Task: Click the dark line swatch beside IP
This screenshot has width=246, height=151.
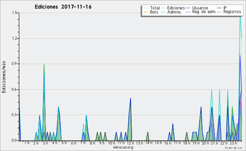Action: 219,8
